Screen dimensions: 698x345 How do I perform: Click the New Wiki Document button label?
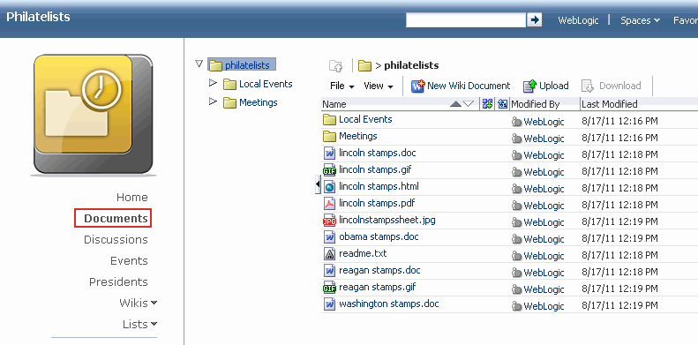coord(469,86)
